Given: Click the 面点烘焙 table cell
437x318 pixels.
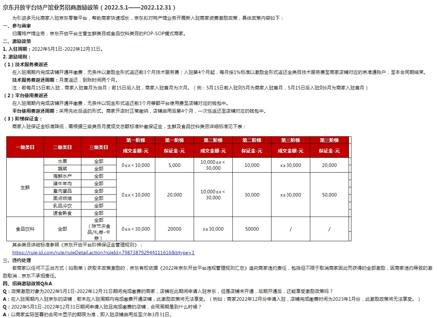Looking at the screenshot, I should click(x=63, y=198).
